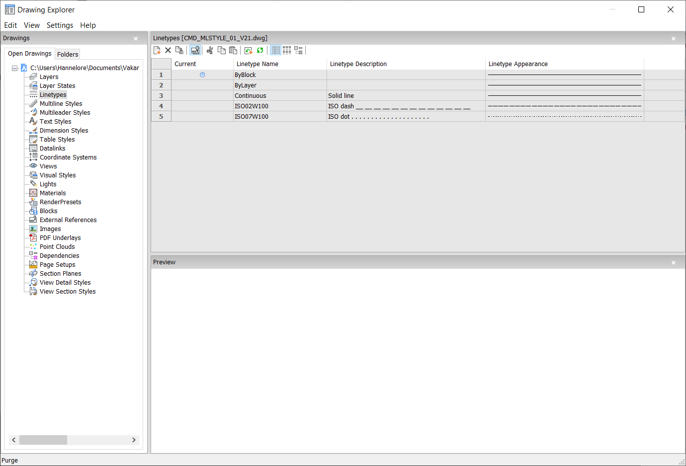Create a new linetype
The image size is (686, 466).
coord(157,50)
